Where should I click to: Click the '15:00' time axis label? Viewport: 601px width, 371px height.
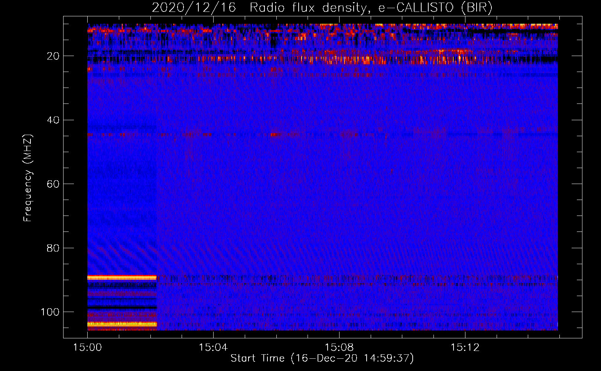[x=87, y=348]
